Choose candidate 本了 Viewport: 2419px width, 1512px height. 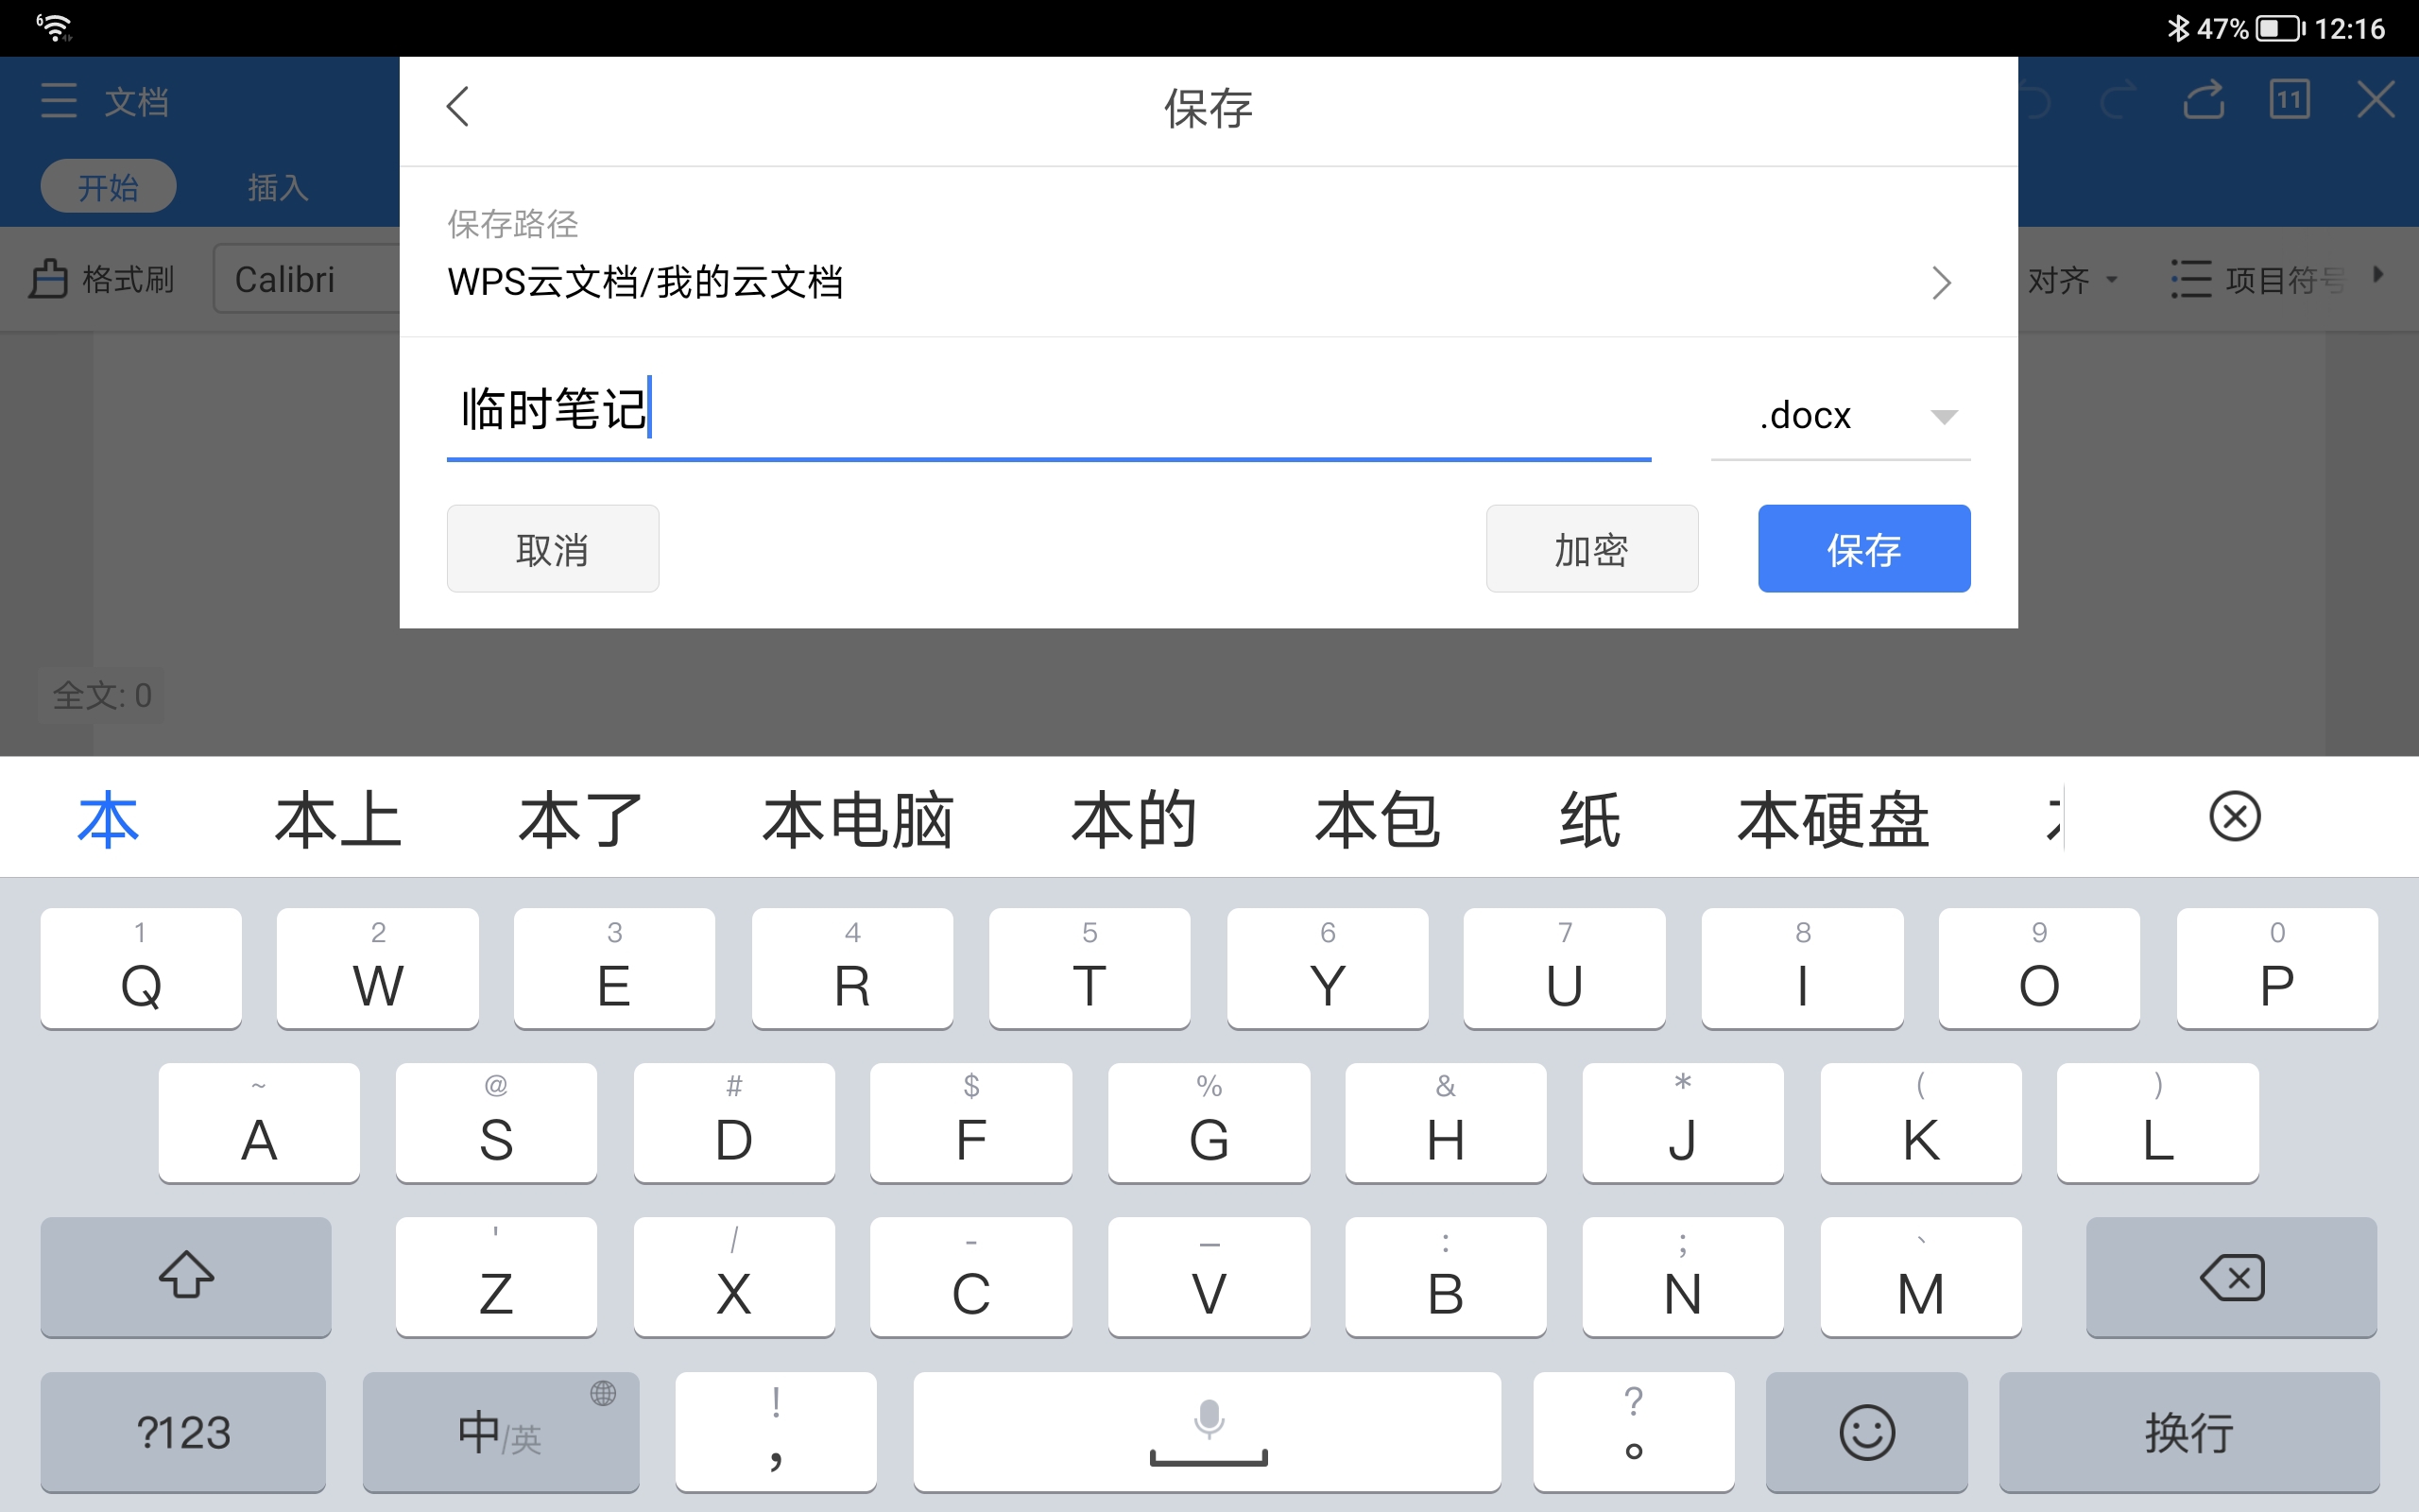[x=581, y=819]
